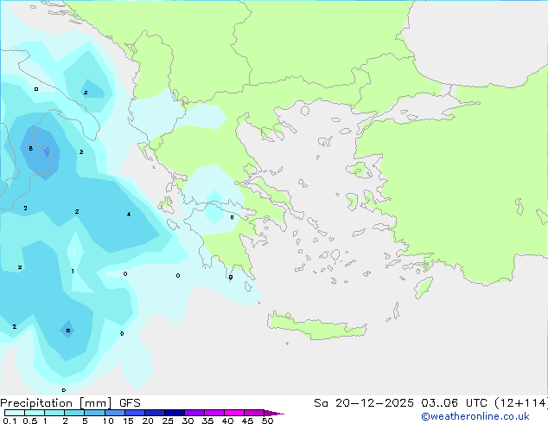
Task: Click the "0.5" legend scale label
Action: coord(30,421)
